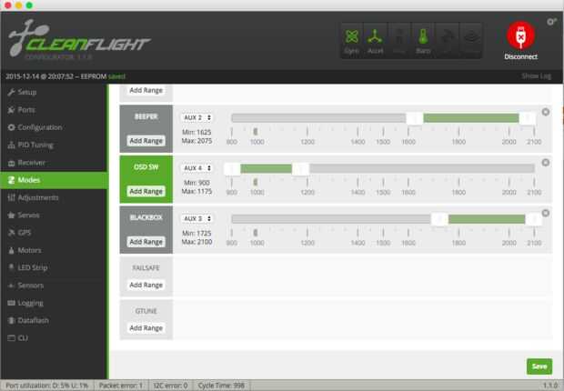Remove the BEEPER range

coord(546,112)
